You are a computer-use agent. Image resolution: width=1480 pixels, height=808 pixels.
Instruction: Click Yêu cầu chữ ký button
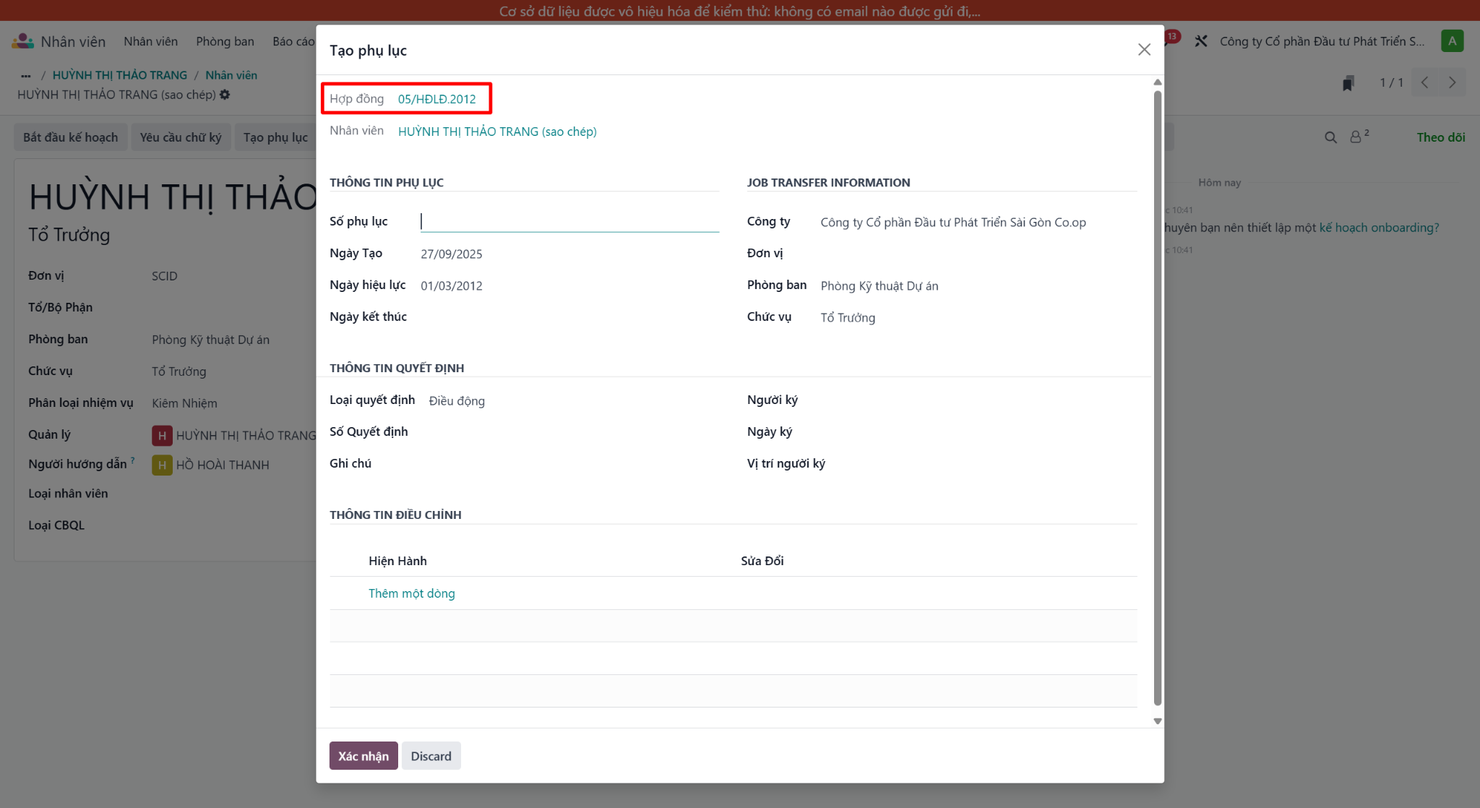pos(181,137)
